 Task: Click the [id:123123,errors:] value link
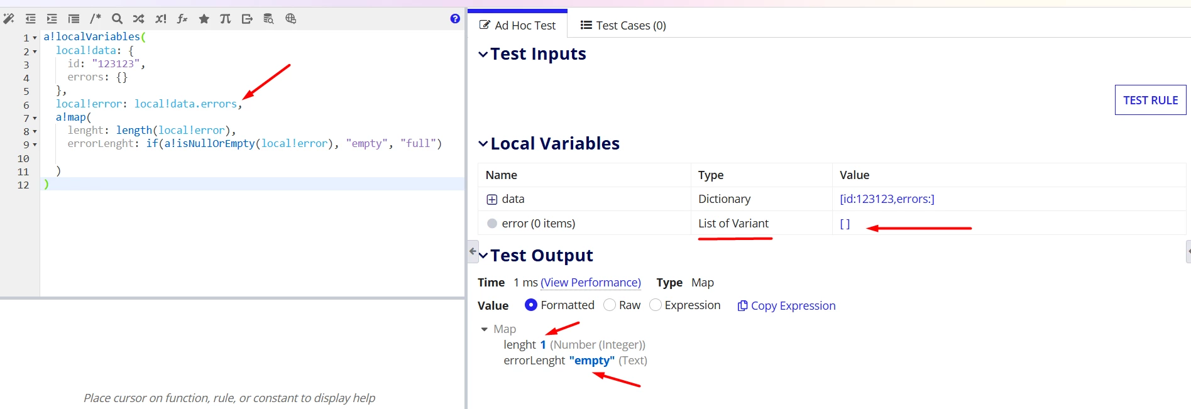click(x=887, y=199)
